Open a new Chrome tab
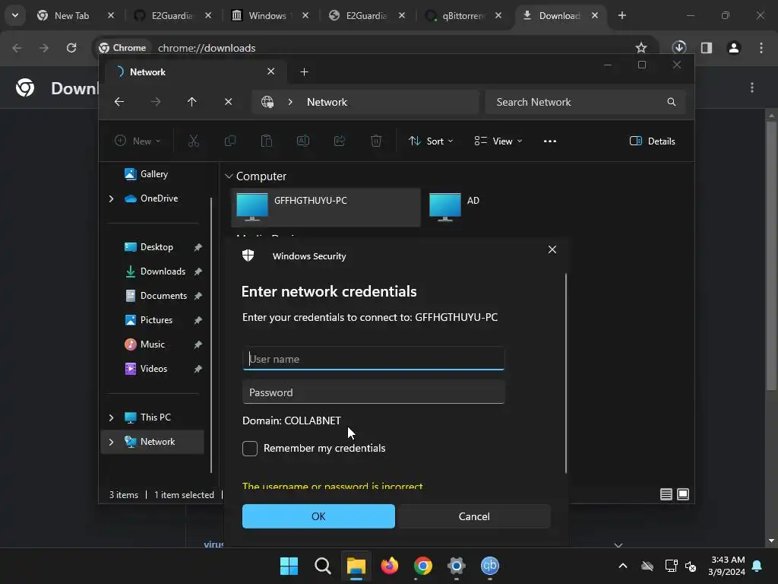This screenshot has width=778, height=584. 621,15
